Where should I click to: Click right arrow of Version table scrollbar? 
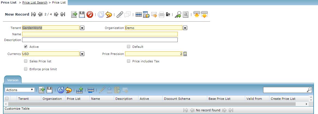tap(307, 104)
